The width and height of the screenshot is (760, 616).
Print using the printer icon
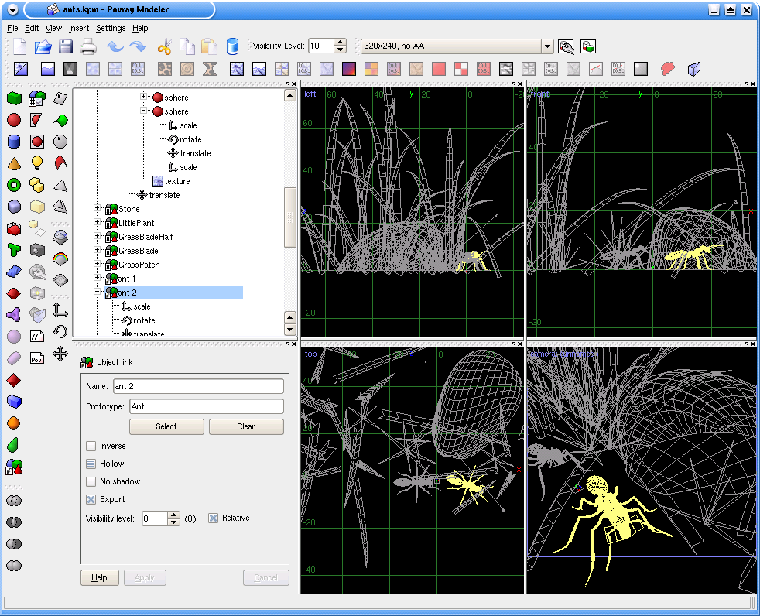click(x=88, y=46)
